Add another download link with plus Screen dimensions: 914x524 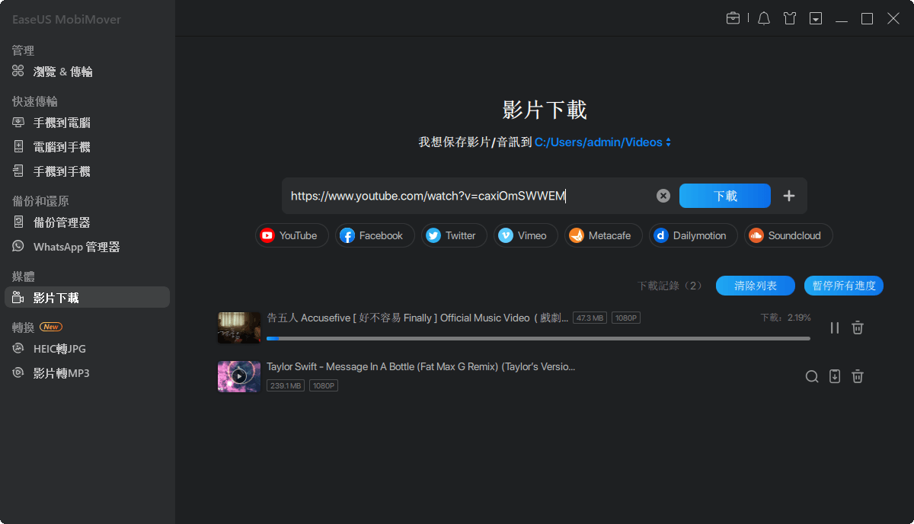789,195
